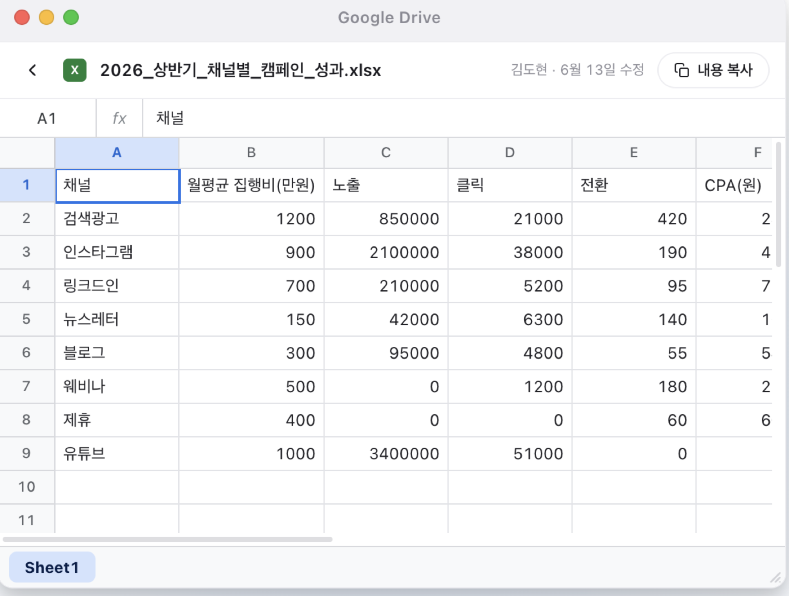This screenshot has width=789, height=596.
Task: Click the 140 conversions cell
Action: [634, 319]
